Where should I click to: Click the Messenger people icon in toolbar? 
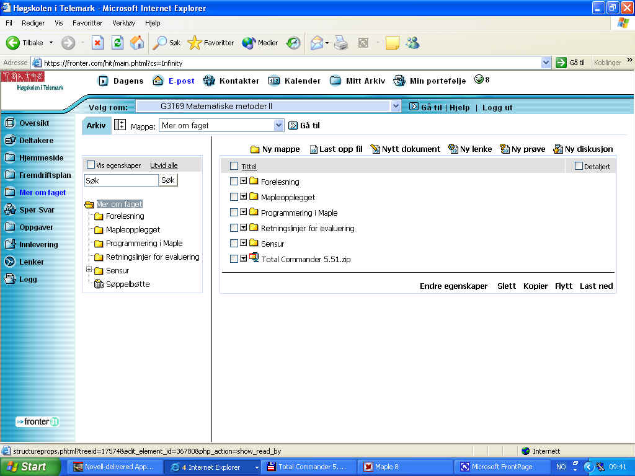[x=412, y=43]
